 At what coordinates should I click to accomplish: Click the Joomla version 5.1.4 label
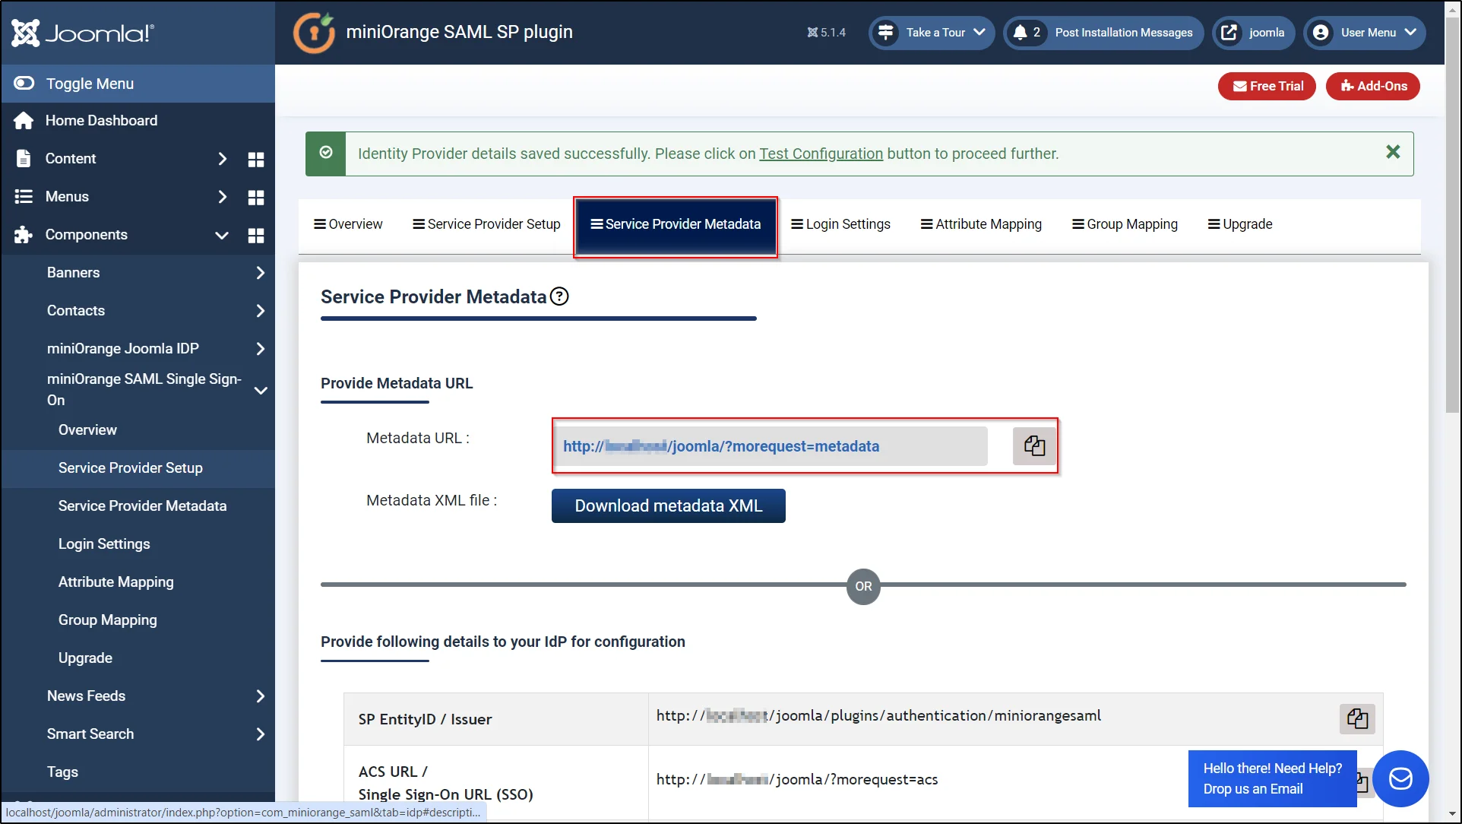point(827,33)
